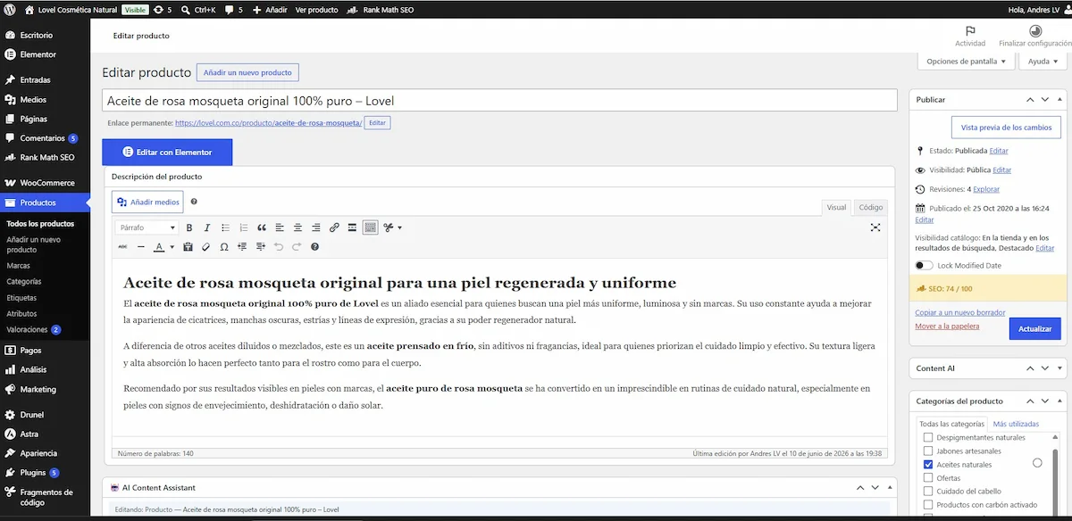The width and height of the screenshot is (1072, 521).
Task: Open the text color dropdown arrow
Action: tap(172, 247)
